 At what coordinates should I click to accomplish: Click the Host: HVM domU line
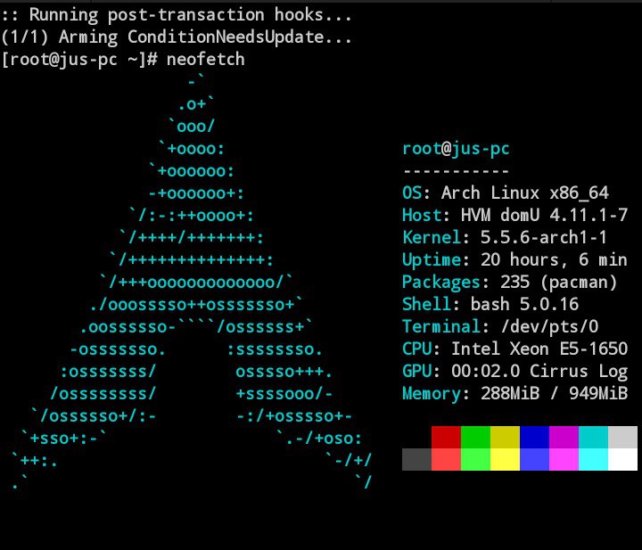(515, 215)
